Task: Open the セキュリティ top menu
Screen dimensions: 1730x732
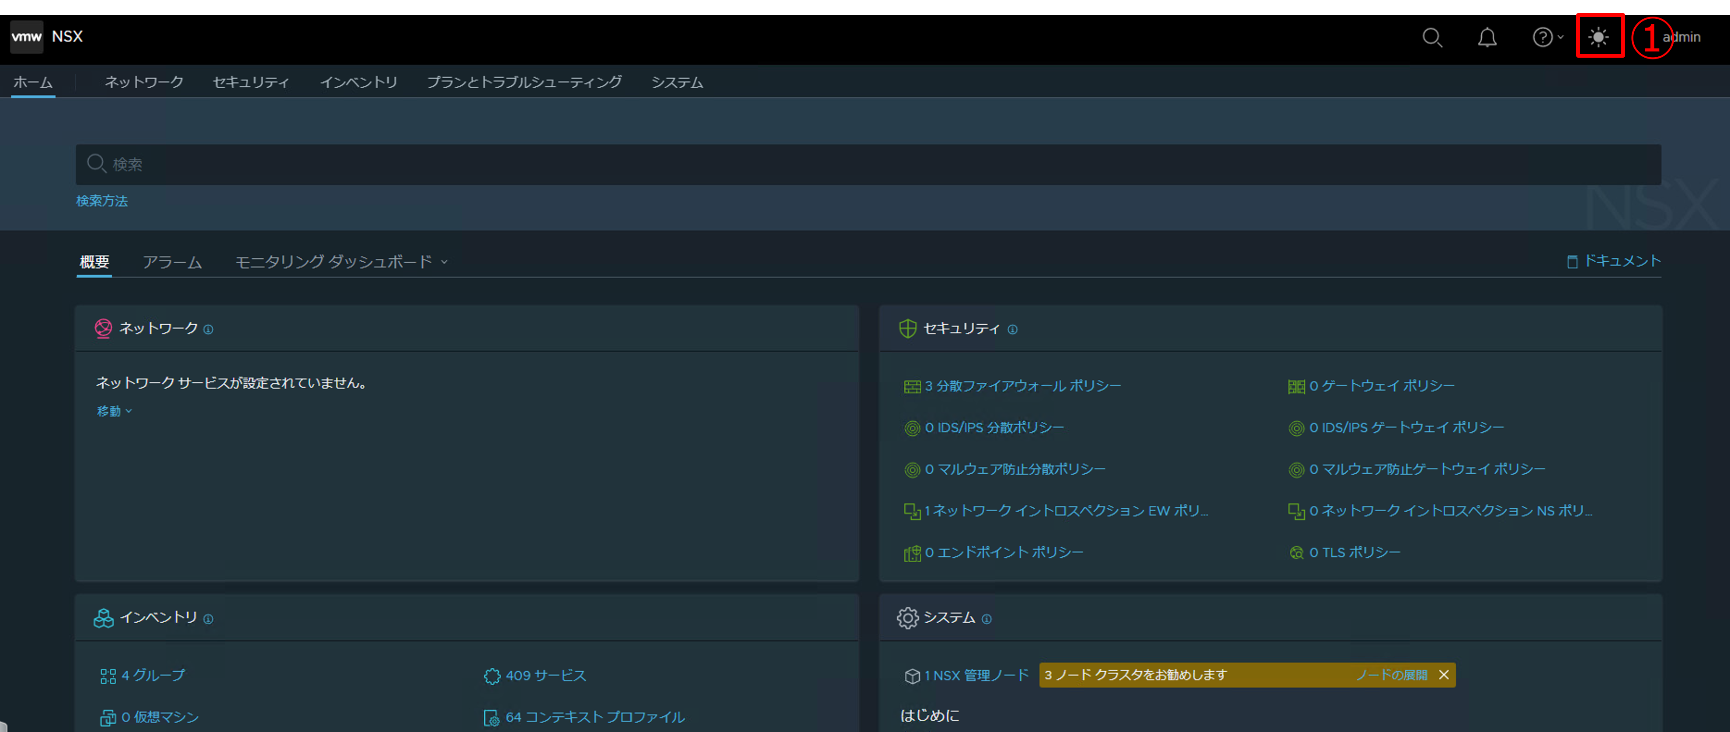Action: click(x=250, y=82)
